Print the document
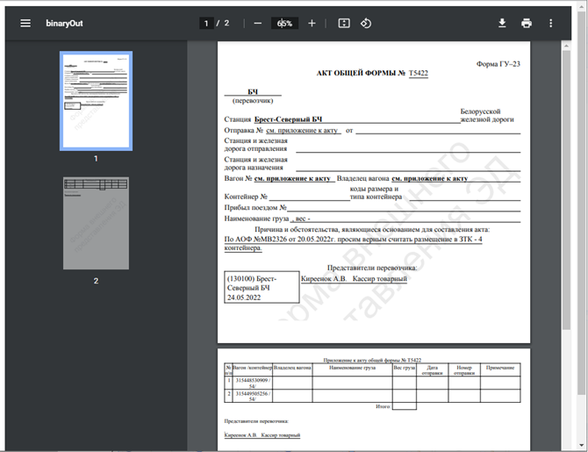The height and width of the screenshot is (452, 588). click(527, 23)
